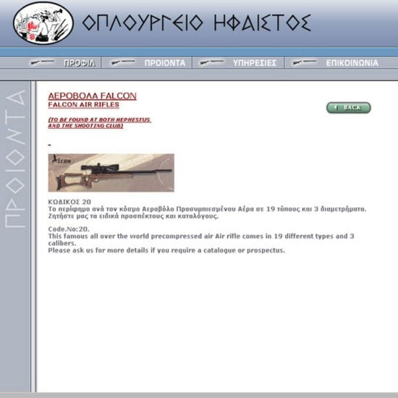Open the ΥΠΗΡΕΣΙΕΣ menu item
This screenshot has height=398, width=398.
(x=255, y=63)
